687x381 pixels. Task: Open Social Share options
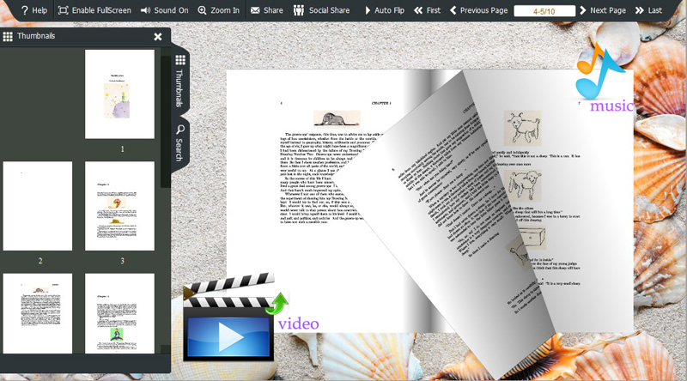pos(321,10)
